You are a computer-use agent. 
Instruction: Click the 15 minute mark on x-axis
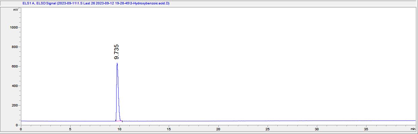[169, 129]
